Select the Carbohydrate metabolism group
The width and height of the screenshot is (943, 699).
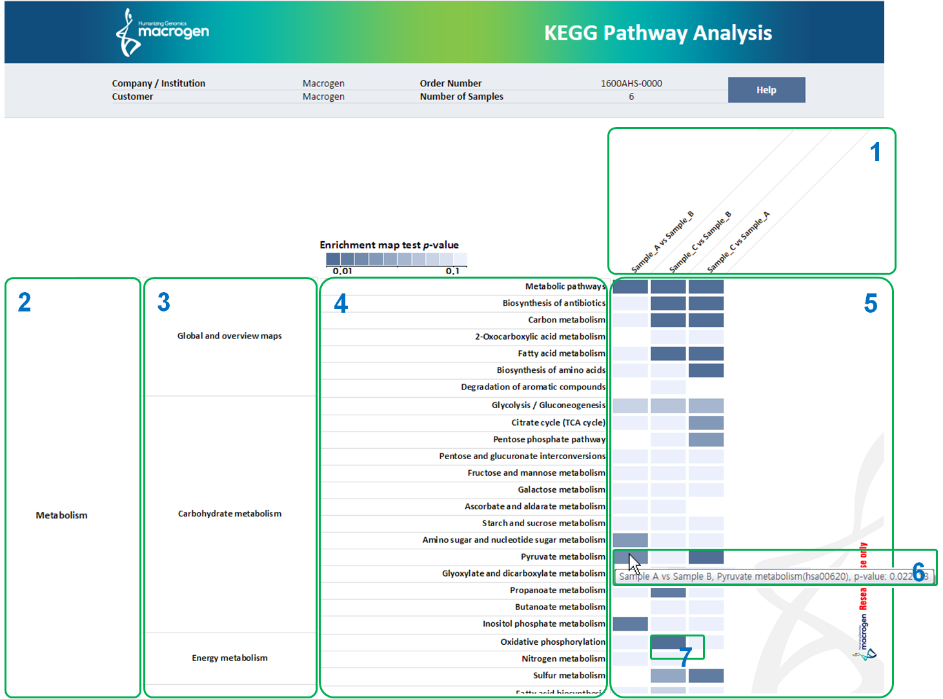point(229,513)
